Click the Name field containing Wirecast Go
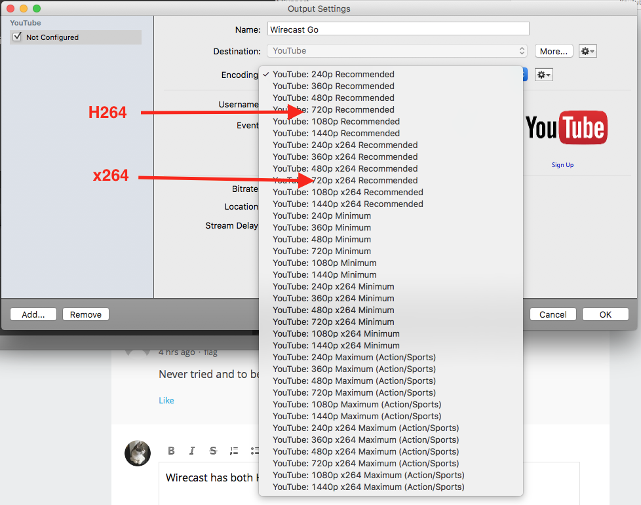The height and width of the screenshot is (505, 641). coord(398,29)
